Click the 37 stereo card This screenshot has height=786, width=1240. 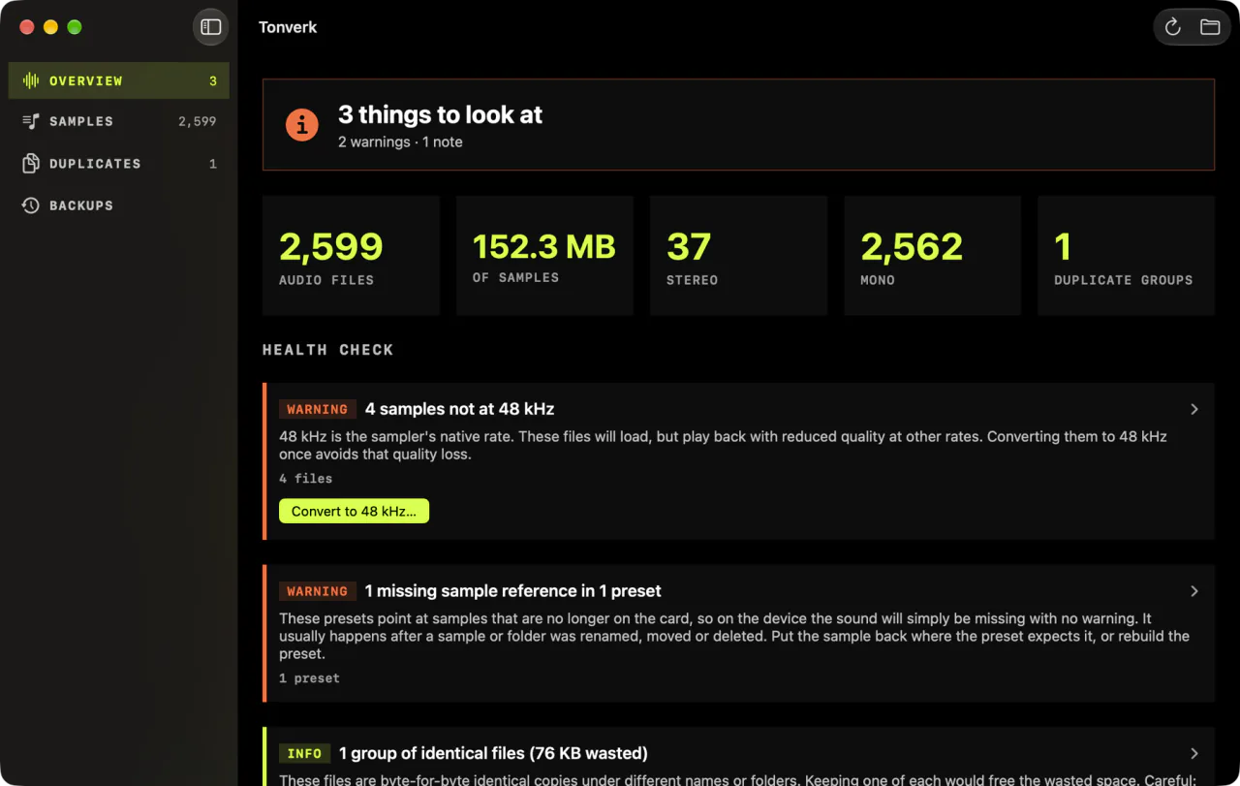click(738, 256)
